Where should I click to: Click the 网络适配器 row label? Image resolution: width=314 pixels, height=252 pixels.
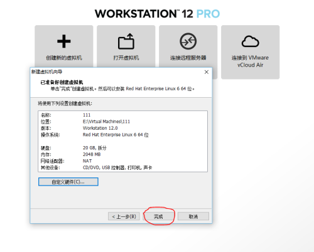52,161
